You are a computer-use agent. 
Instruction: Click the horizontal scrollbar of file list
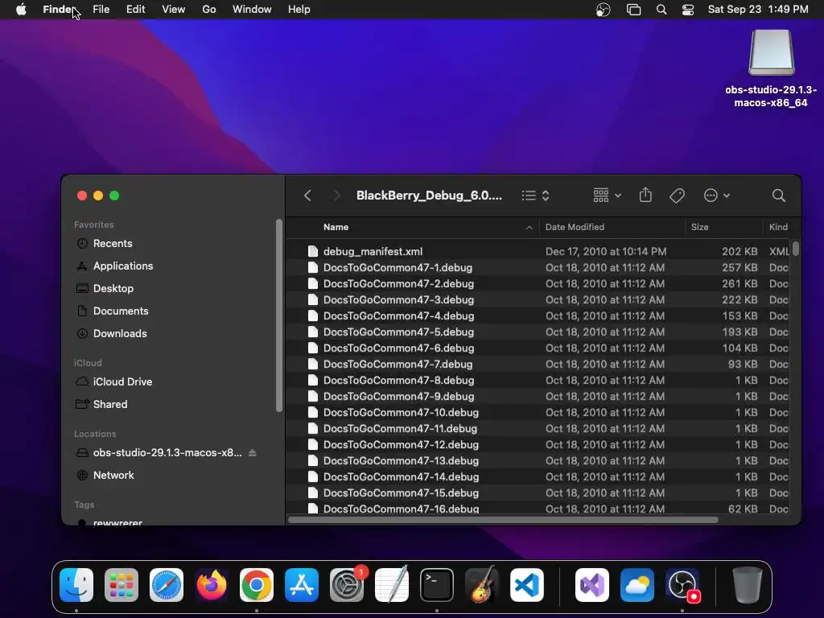(x=503, y=520)
